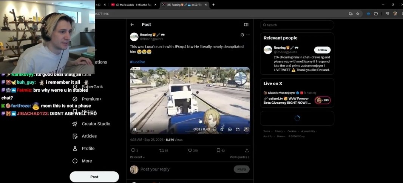Expand the Relevant replies sort dropdown
The height and width of the screenshot is (183, 403).
pyautogui.click(x=137, y=157)
